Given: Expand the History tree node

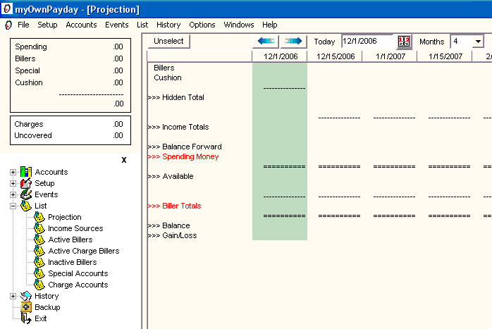Looking at the screenshot, I should pyautogui.click(x=13, y=296).
